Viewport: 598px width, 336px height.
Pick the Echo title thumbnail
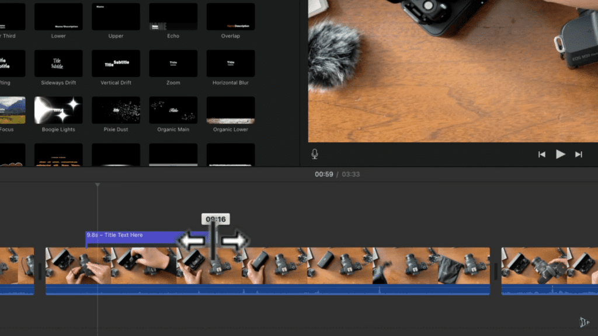[173, 17]
